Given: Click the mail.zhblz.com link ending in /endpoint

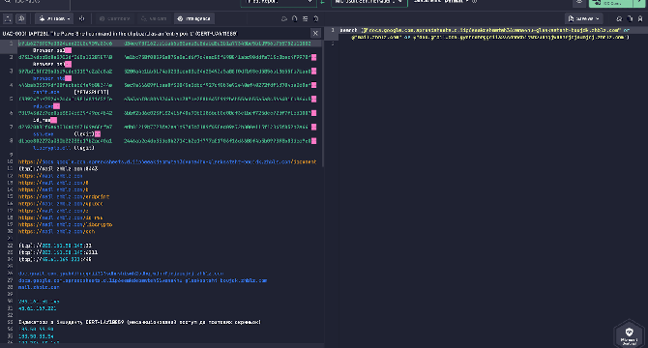Looking at the screenshot, I should click(x=64, y=196).
